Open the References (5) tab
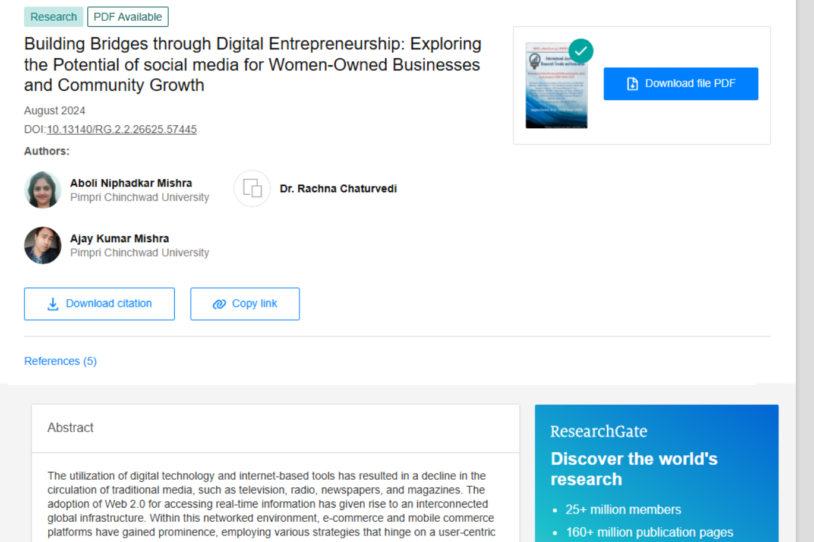This screenshot has height=542, width=814. pyautogui.click(x=60, y=361)
